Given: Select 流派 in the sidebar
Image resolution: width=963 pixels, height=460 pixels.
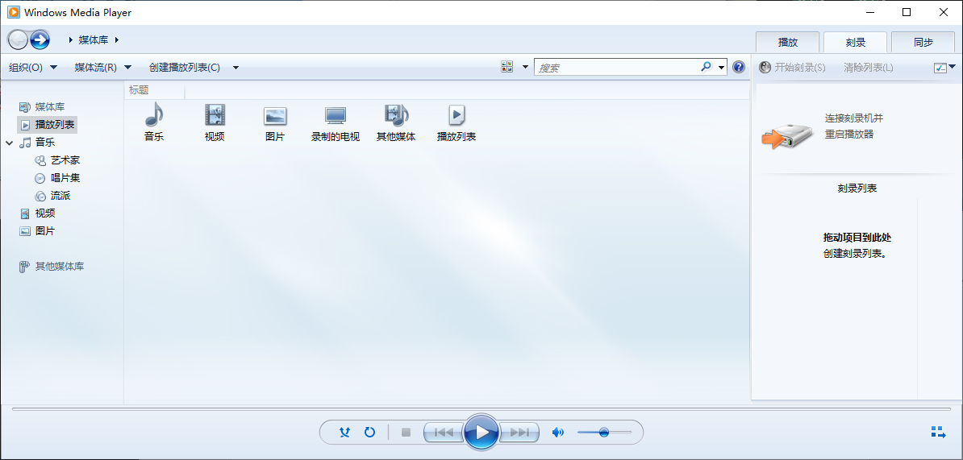Looking at the screenshot, I should click(x=60, y=196).
